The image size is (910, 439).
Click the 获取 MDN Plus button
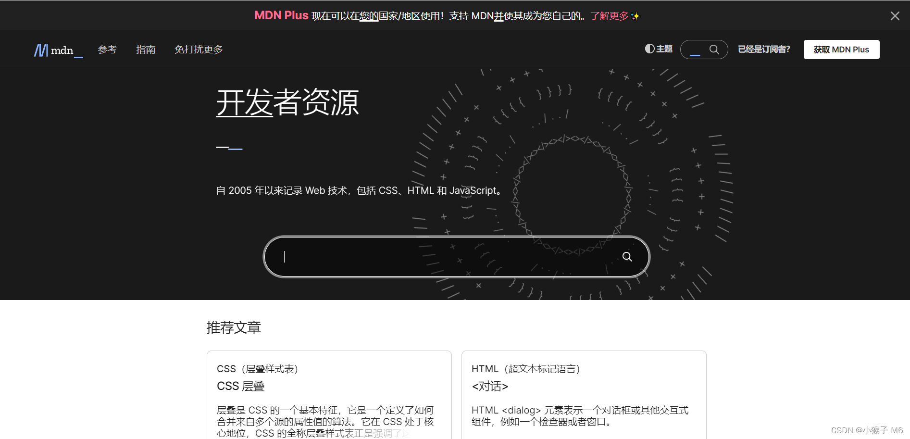pos(841,50)
